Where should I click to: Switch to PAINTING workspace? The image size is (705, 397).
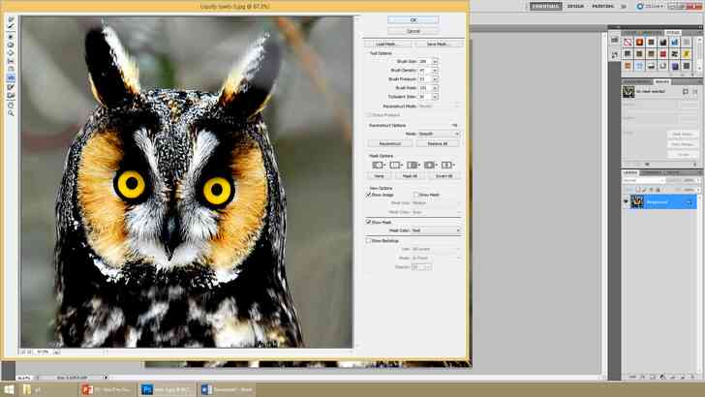603,7
